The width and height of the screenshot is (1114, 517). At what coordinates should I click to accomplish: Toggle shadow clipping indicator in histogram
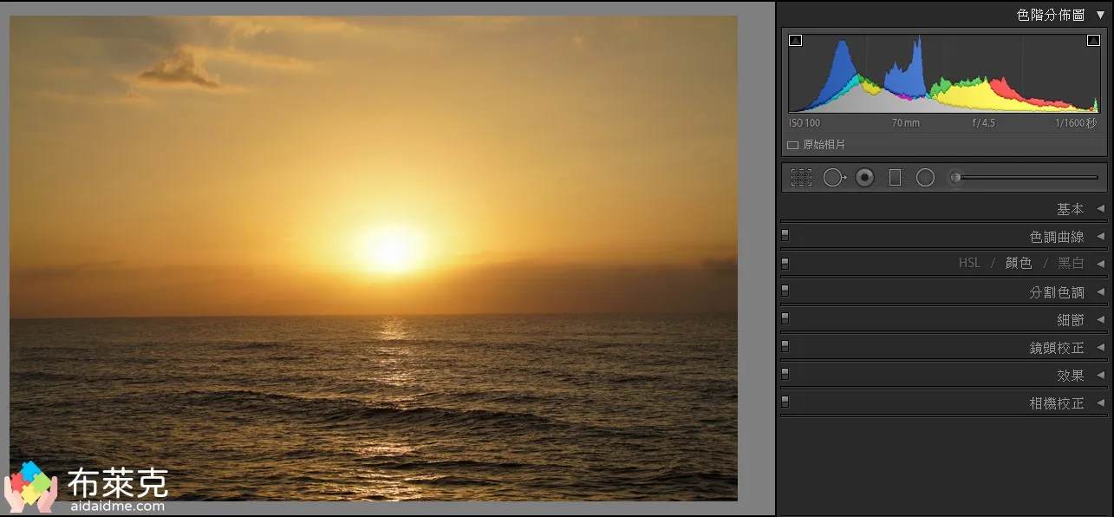[x=796, y=40]
